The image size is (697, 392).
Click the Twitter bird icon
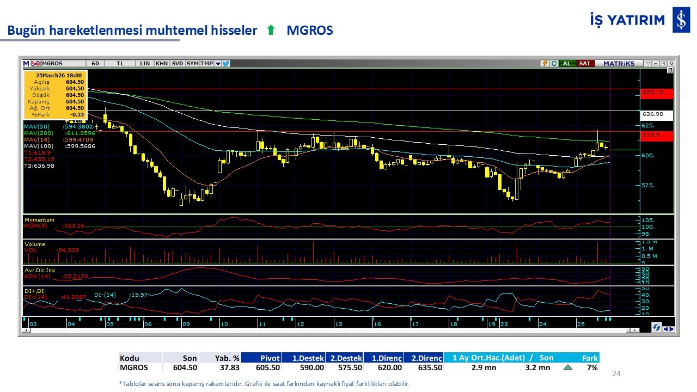pos(226,63)
